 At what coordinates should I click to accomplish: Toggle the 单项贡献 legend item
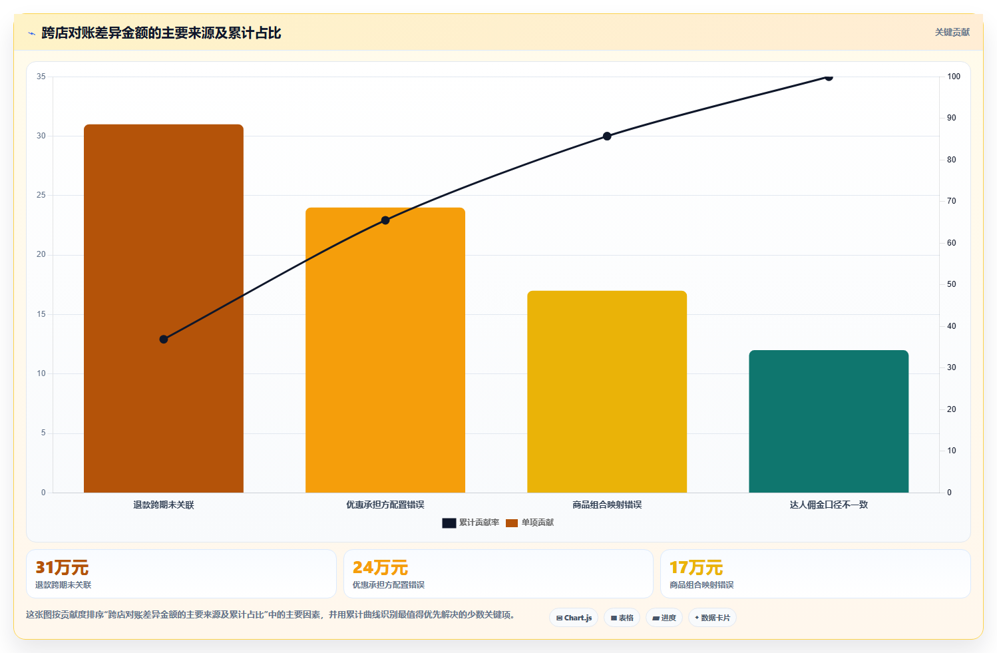coord(530,523)
